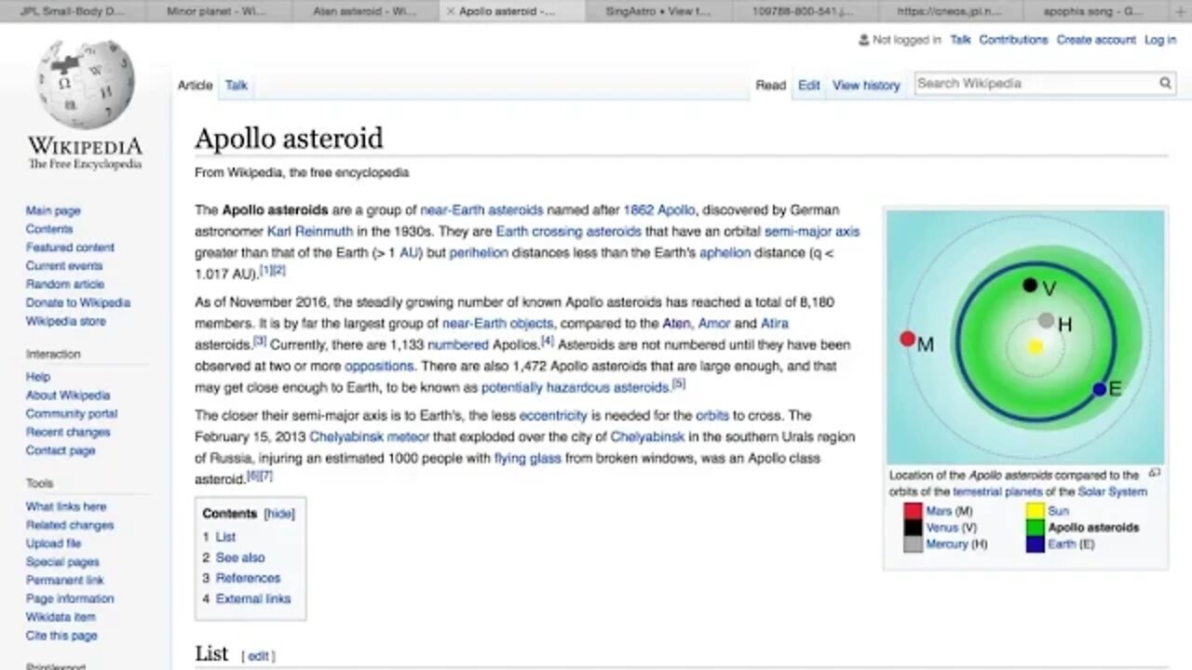Click the Sun yellow legend swatch
Screen dimensions: 1192x670
click(1035, 511)
